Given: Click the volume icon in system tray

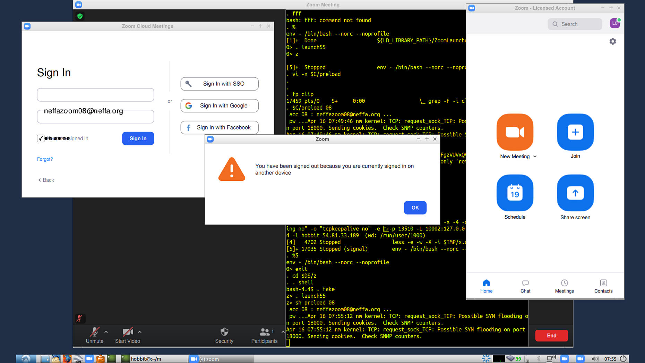Looking at the screenshot, I should pos(595,358).
